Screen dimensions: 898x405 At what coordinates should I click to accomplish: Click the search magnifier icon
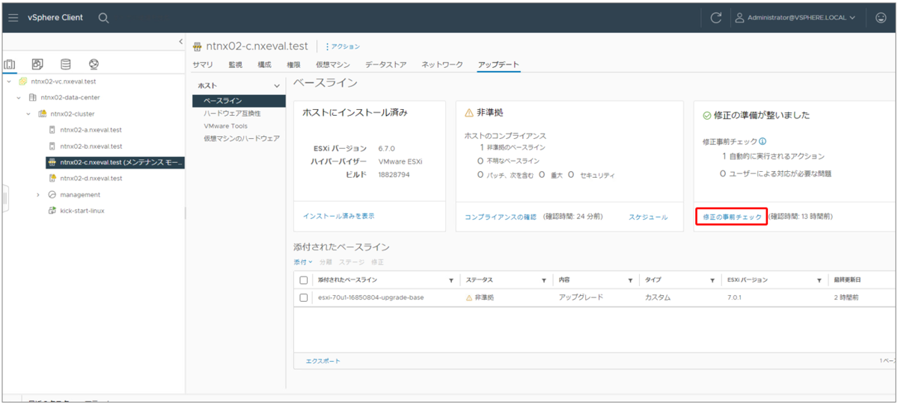pos(103,17)
